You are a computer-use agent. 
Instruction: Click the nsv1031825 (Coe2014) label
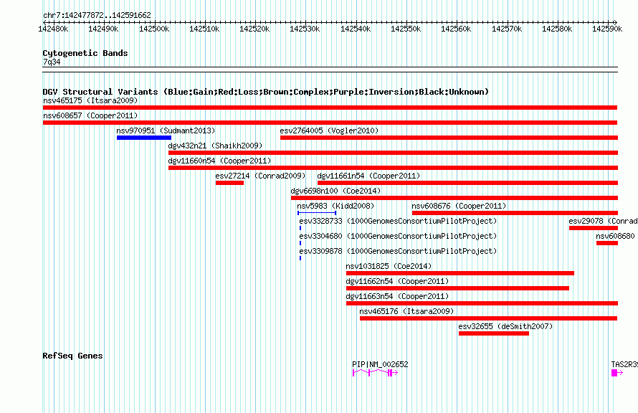click(x=389, y=266)
